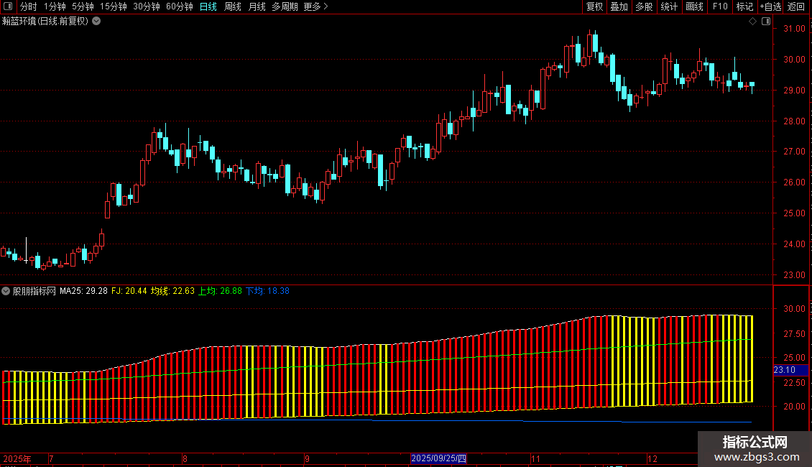
Task: Click the 叠加 overlay button
Action: pos(619,6)
